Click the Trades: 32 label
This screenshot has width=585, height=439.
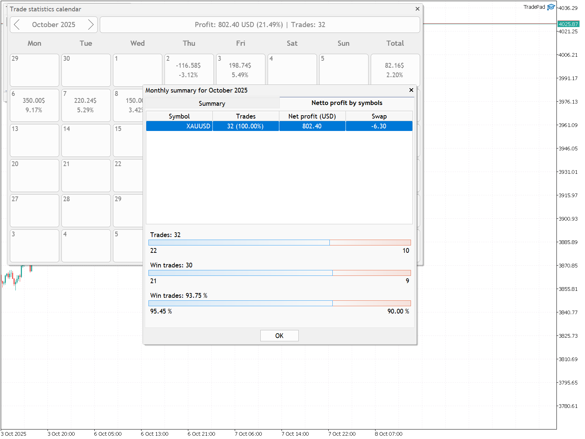click(165, 235)
